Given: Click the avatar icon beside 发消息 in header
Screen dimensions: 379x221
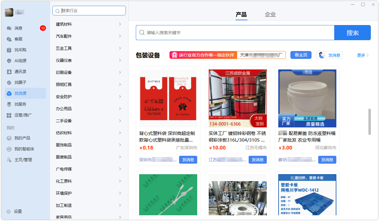Looking at the screenshot, I should click(x=322, y=55).
